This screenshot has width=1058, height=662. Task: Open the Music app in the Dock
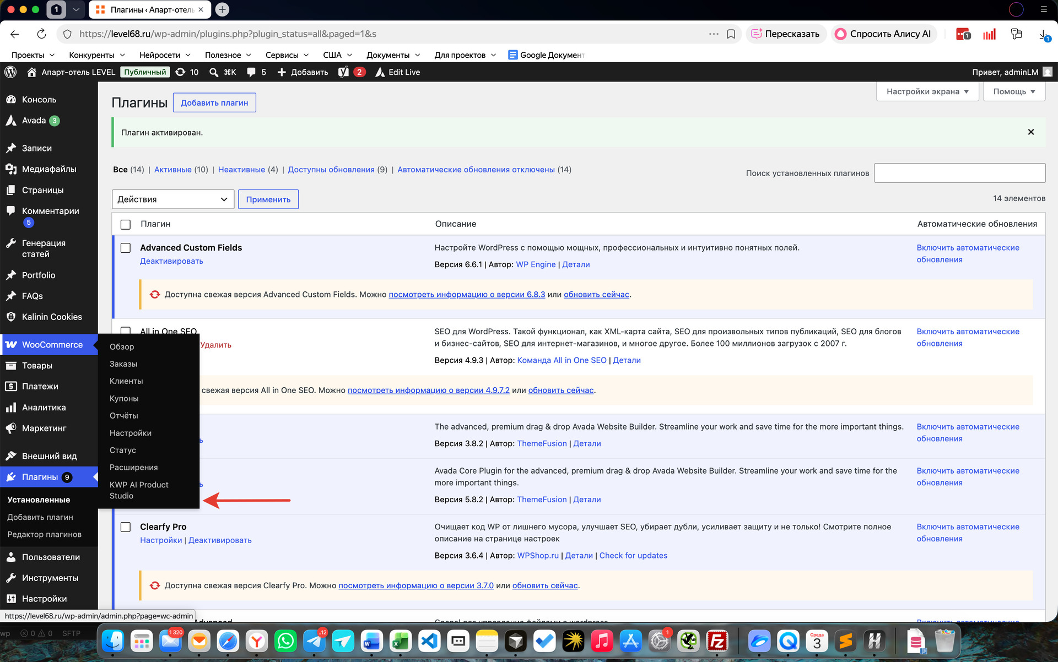pyautogui.click(x=602, y=641)
